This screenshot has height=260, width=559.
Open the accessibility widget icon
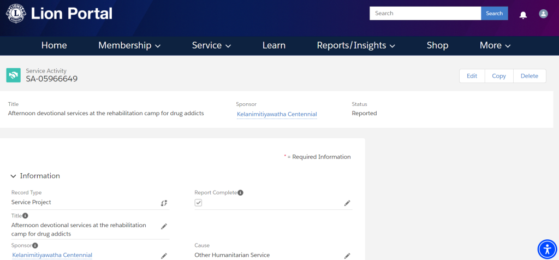pyautogui.click(x=547, y=249)
